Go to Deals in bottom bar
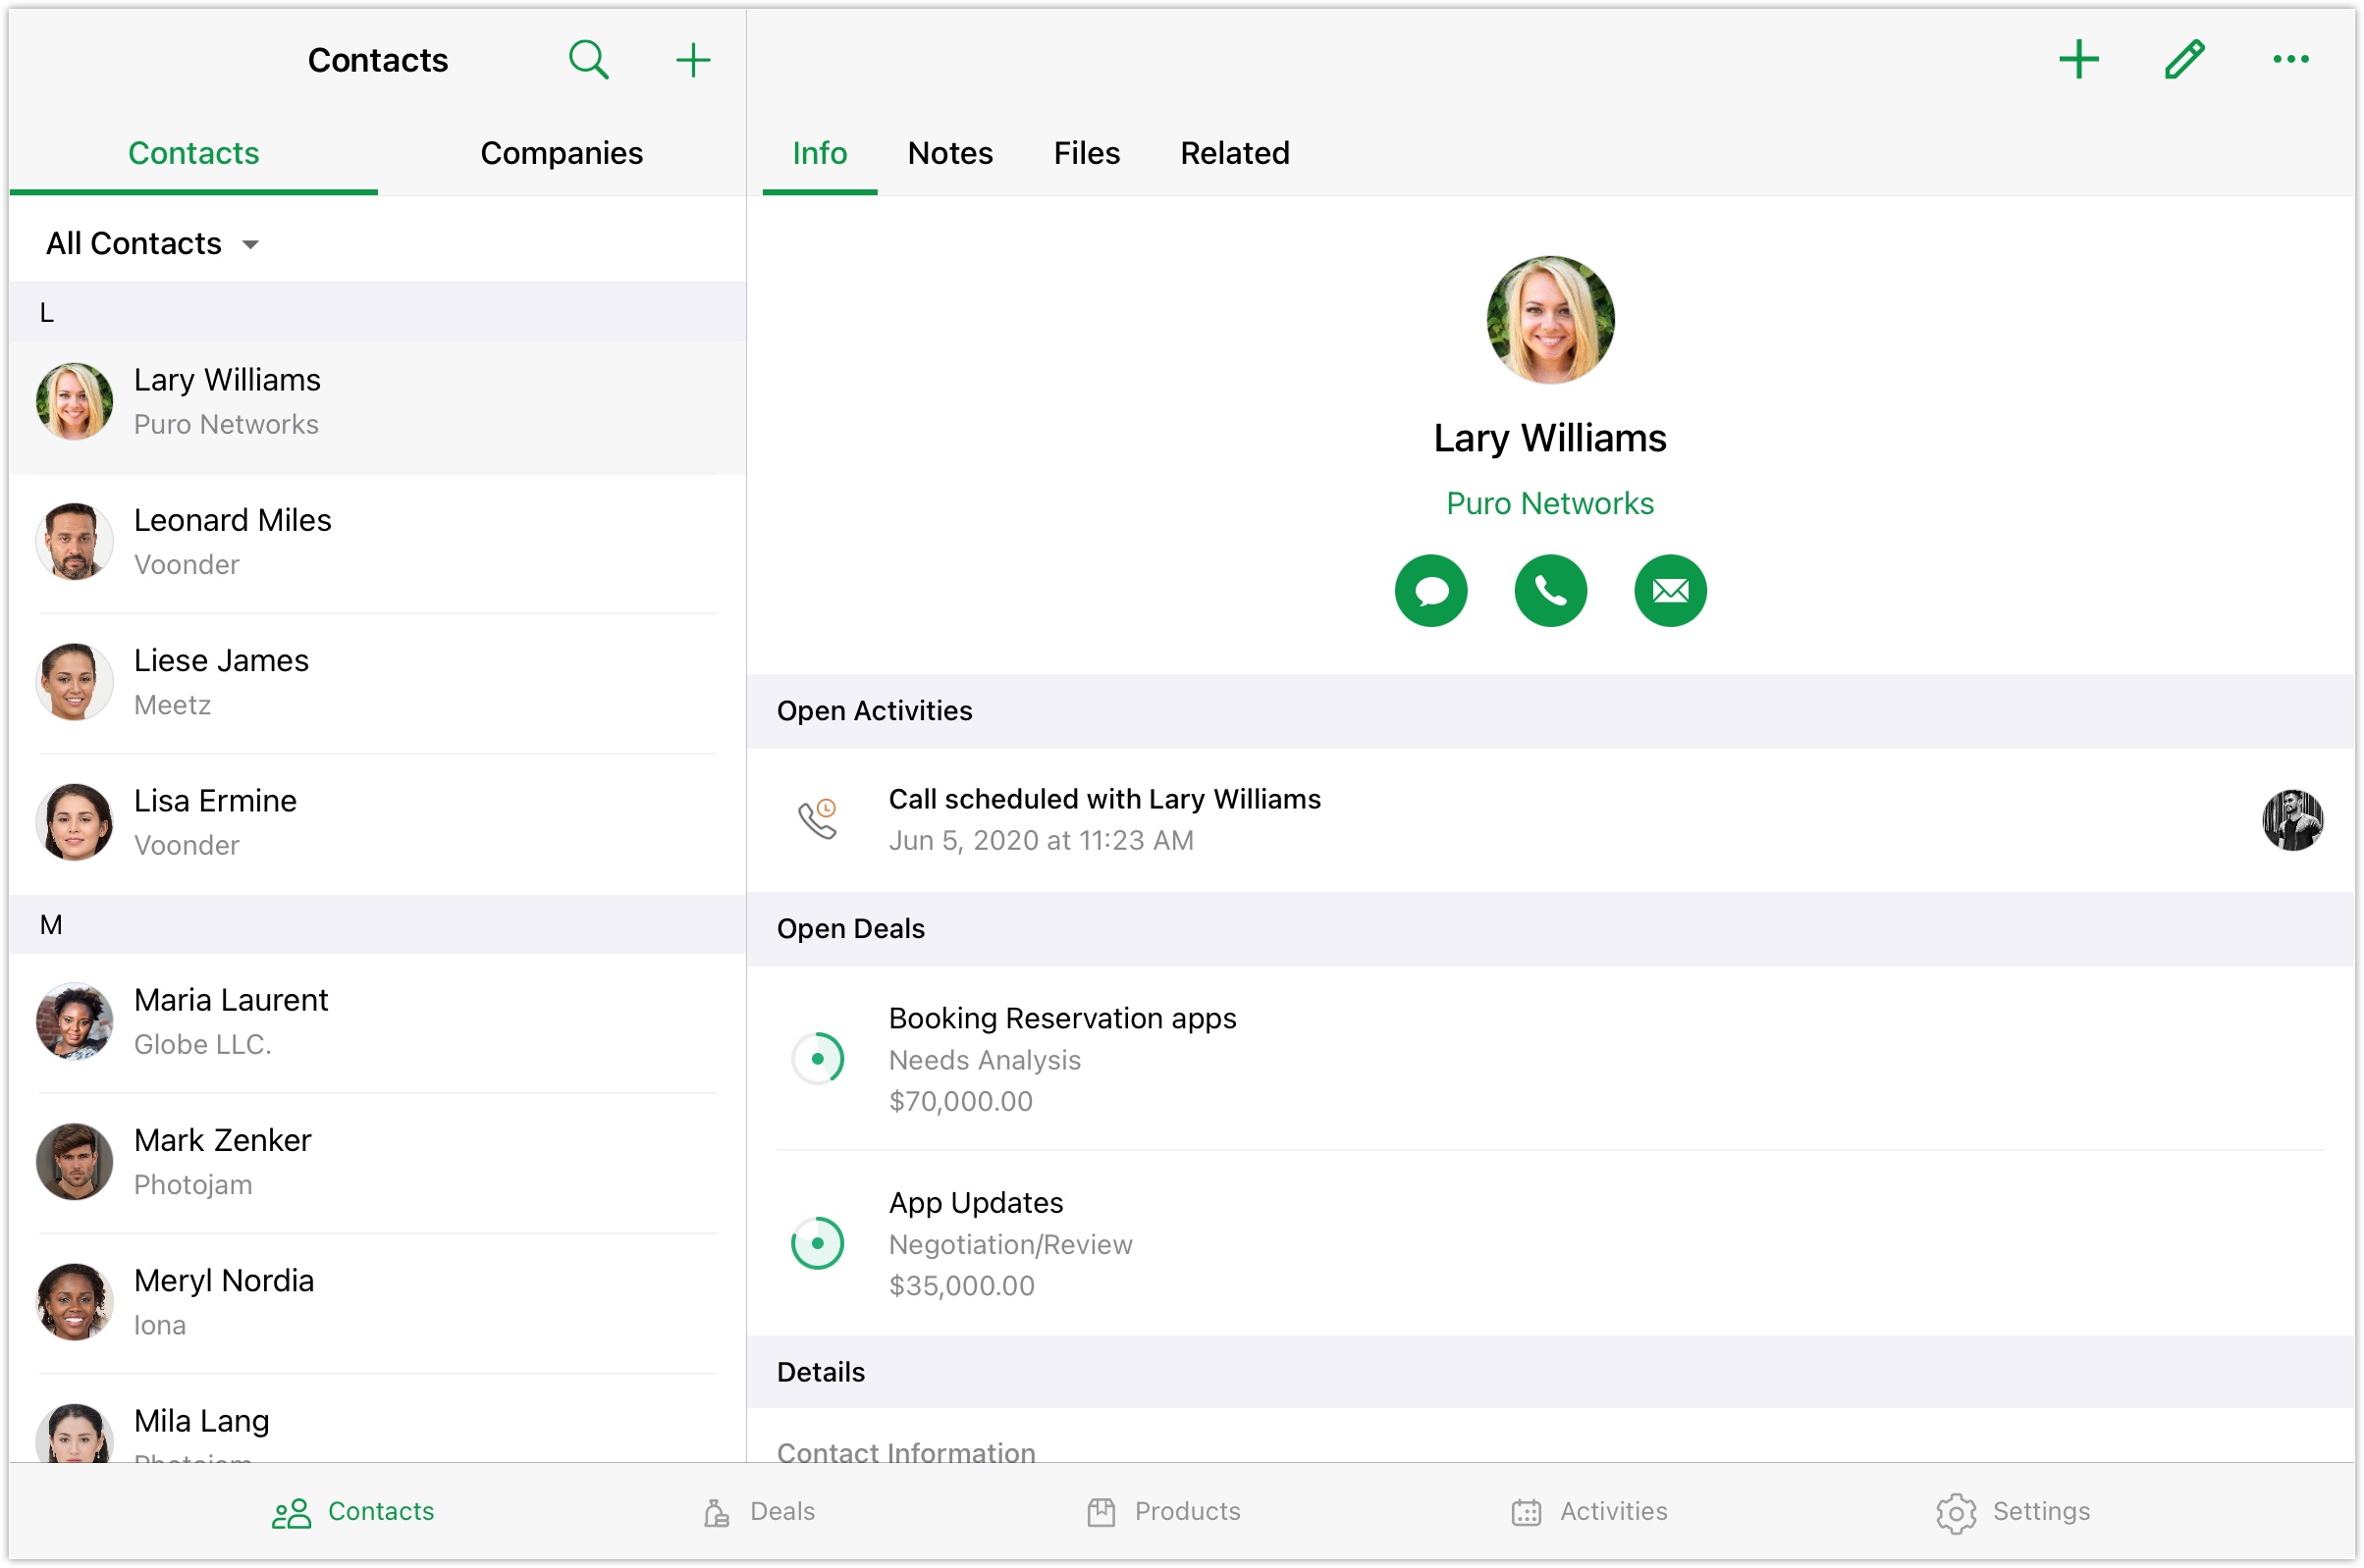 [x=759, y=1511]
